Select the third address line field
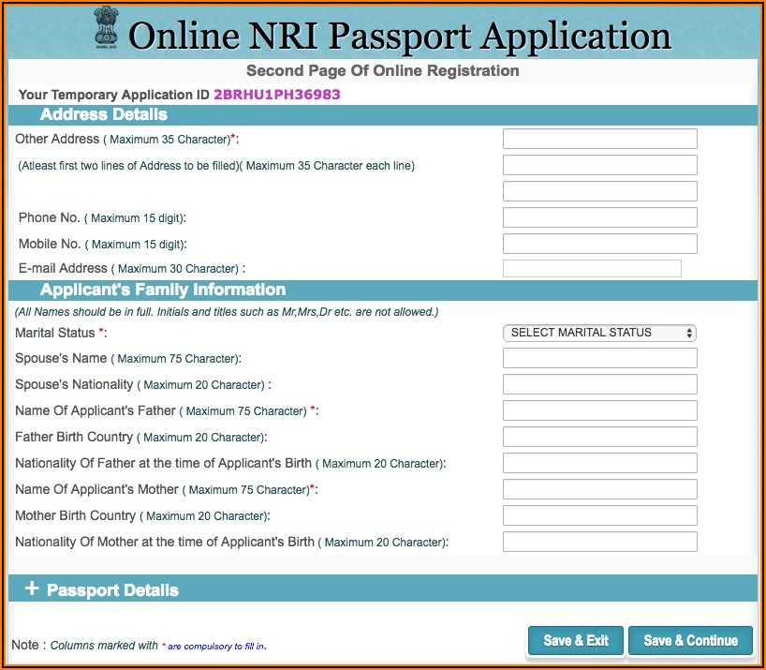The height and width of the screenshot is (670, 766). (x=599, y=192)
